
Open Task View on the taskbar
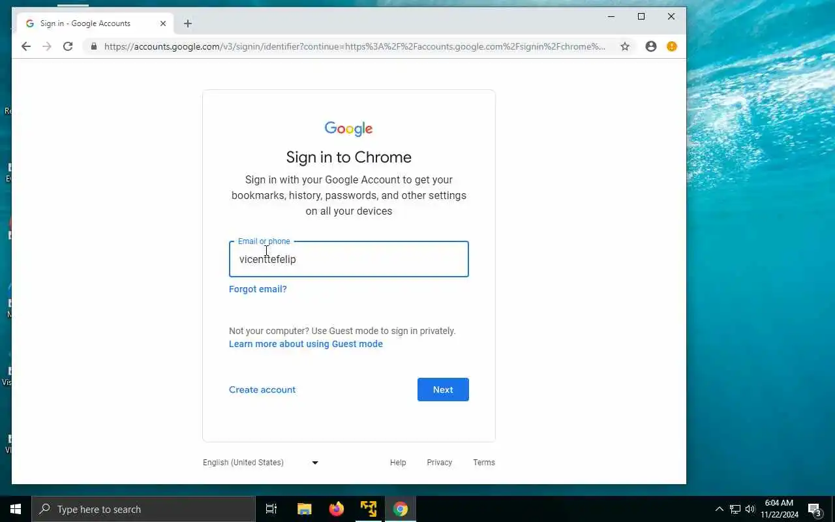[271, 509]
